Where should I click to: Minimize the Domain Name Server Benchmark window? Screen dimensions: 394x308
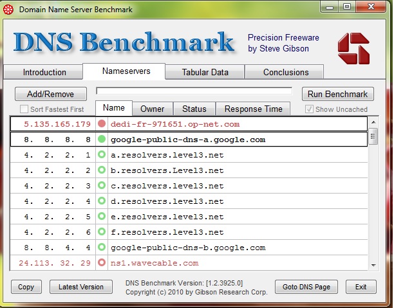(x=330, y=7)
